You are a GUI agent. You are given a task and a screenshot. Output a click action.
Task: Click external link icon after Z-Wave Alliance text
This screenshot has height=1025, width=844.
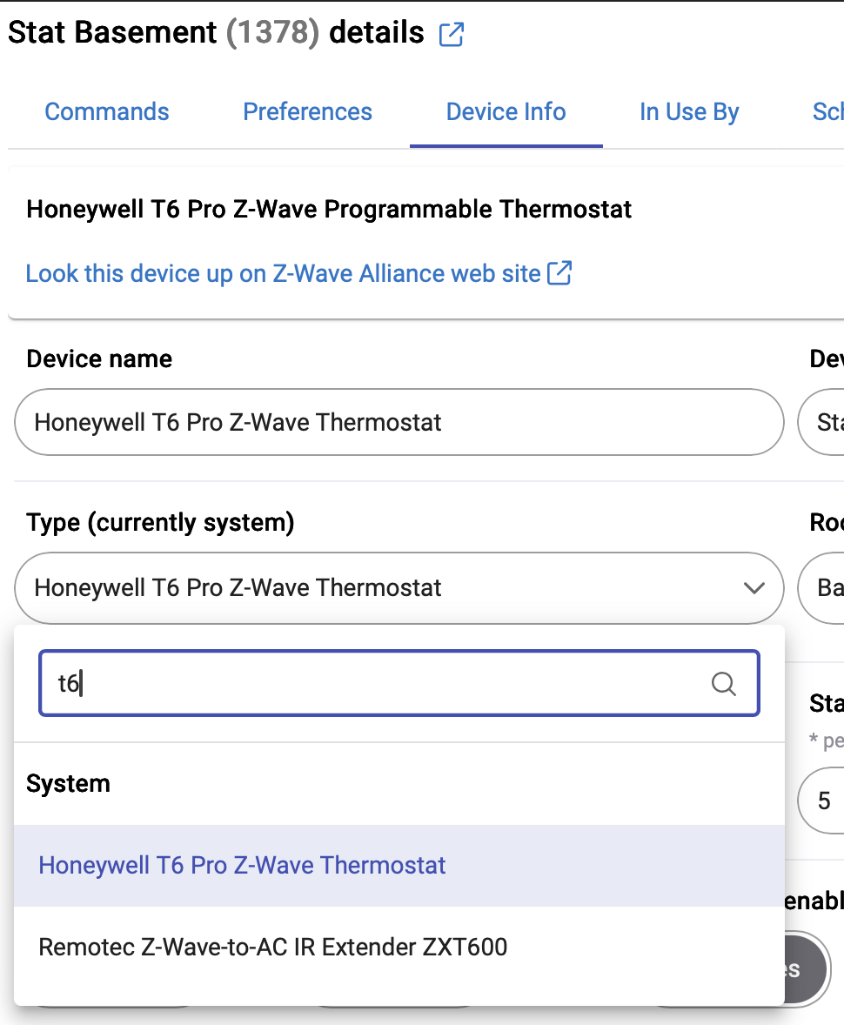tap(559, 273)
